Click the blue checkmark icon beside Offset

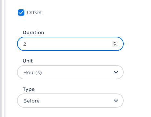click(21, 13)
